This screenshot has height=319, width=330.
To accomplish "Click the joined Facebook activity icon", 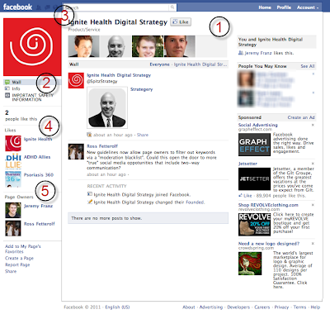I will pyautogui.click(x=90, y=194).
